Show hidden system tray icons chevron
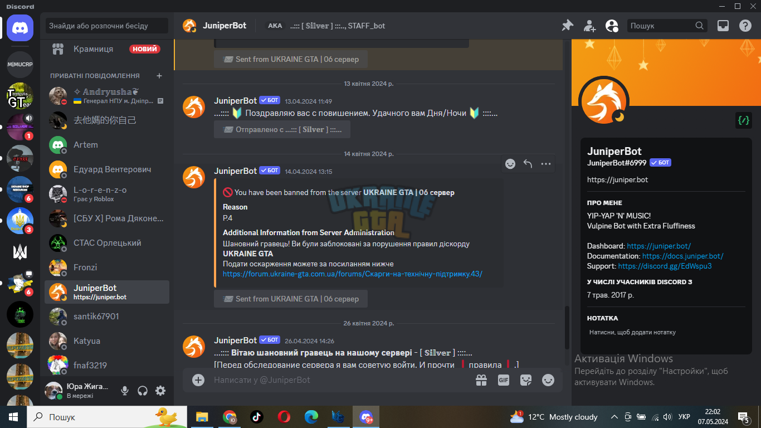This screenshot has height=428, width=761. click(x=614, y=417)
